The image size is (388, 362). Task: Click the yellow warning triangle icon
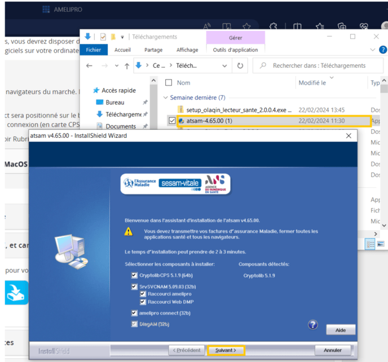click(129, 232)
